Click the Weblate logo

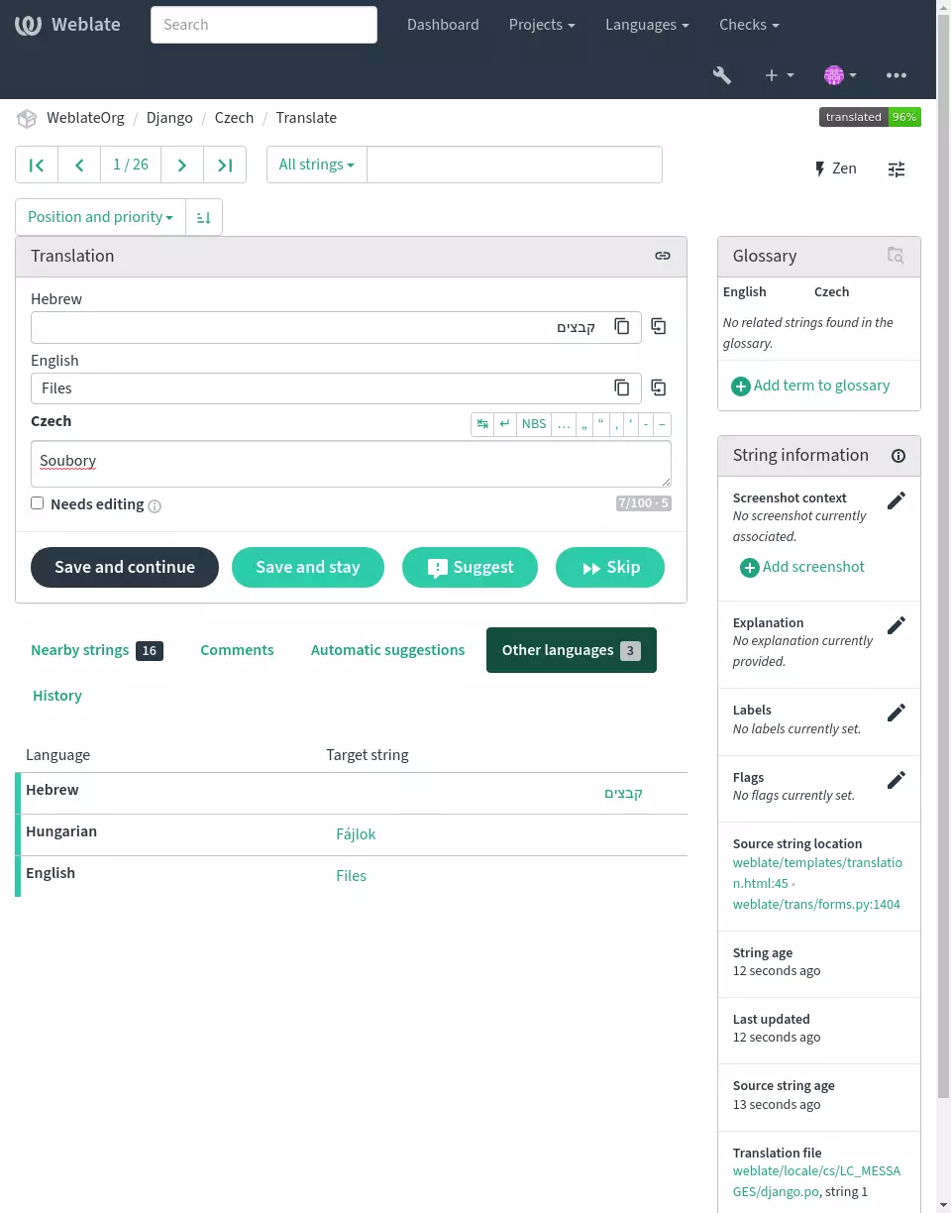coord(65,25)
